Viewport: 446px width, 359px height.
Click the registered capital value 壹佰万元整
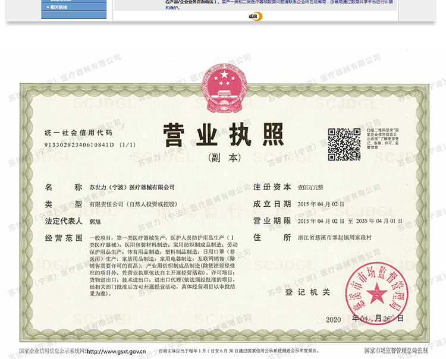[x=310, y=187]
